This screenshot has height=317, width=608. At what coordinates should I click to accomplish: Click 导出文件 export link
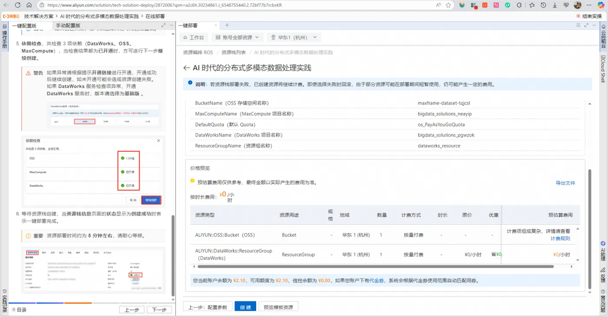coord(565,183)
